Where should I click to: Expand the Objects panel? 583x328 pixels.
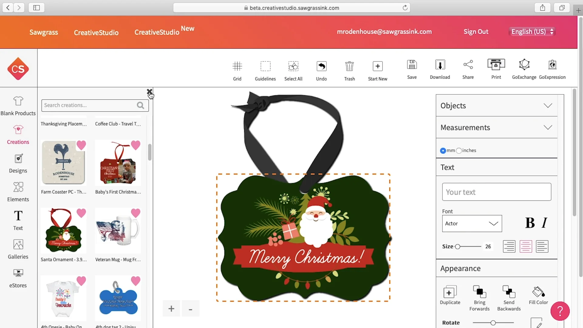[547, 106]
